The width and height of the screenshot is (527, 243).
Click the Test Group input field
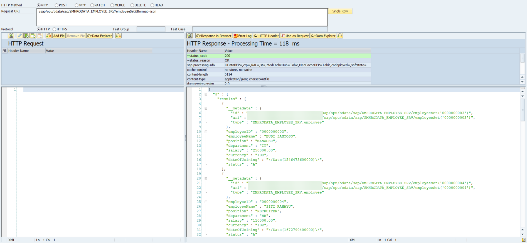pyautogui.click(x=151, y=29)
